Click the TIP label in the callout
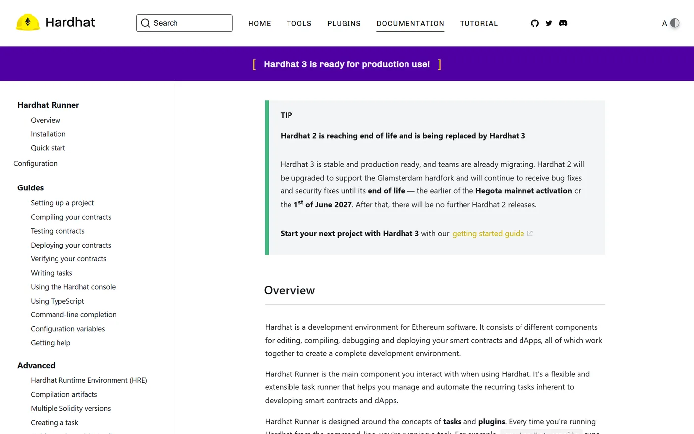 [287, 115]
